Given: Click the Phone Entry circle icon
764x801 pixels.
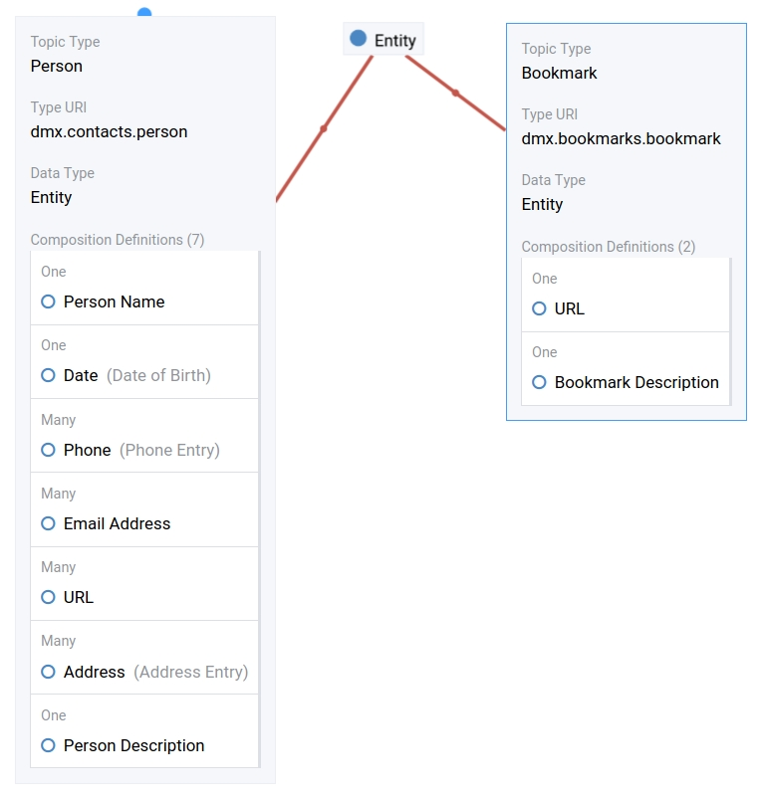Looking at the screenshot, I should [48, 450].
